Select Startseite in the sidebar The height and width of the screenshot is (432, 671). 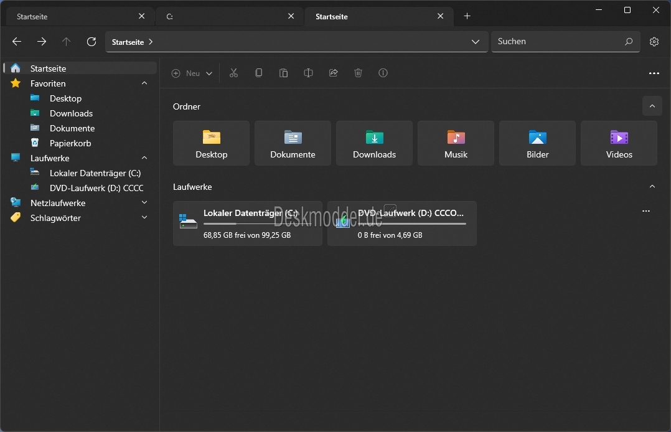(80, 68)
